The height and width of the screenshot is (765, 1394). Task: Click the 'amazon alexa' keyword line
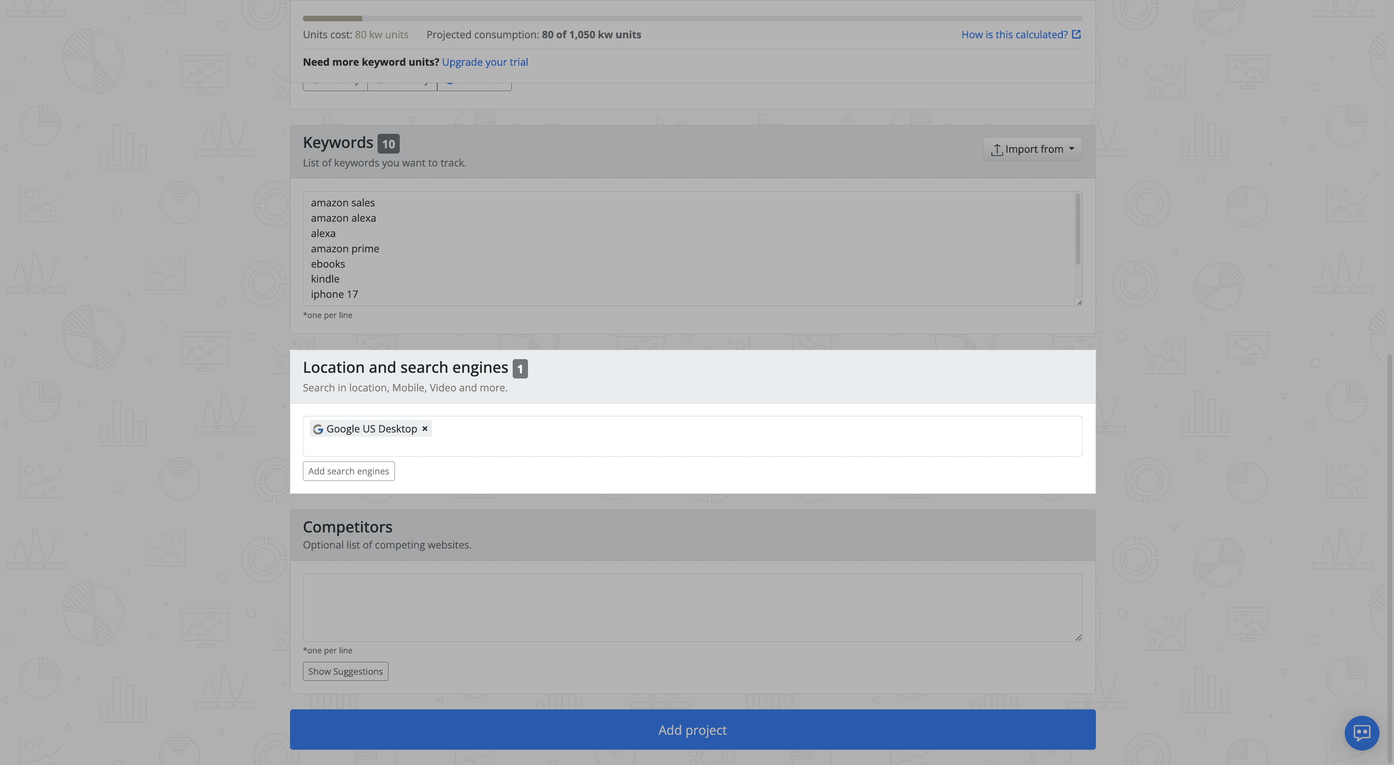343,218
